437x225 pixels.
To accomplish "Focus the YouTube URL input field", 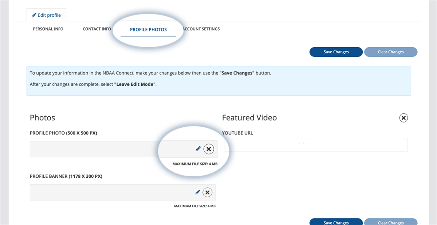I will tap(316, 145).
